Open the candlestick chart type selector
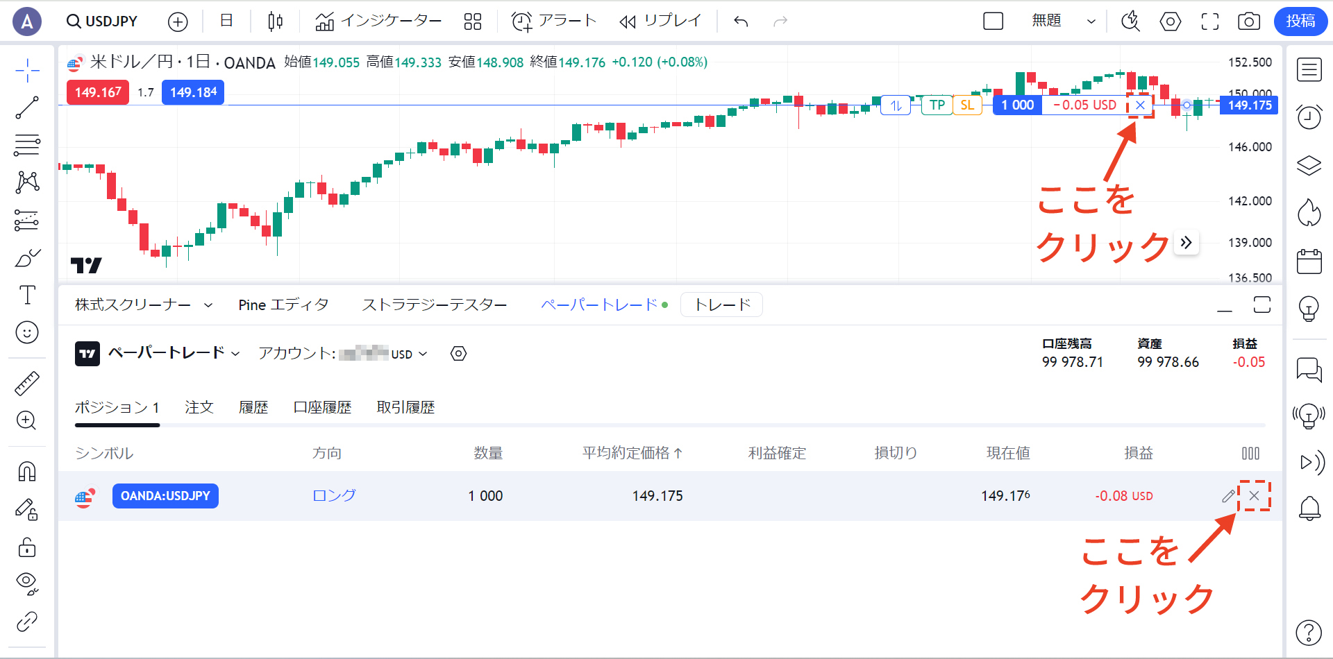1333x659 pixels. click(275, 22)
